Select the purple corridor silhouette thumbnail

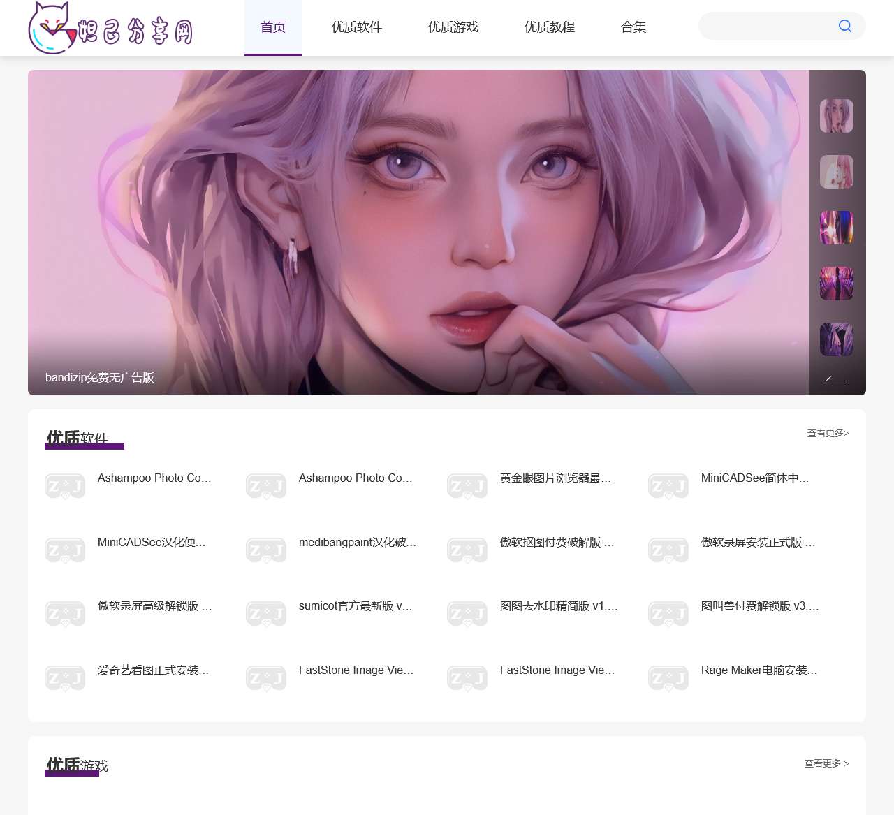pos(837,284)
